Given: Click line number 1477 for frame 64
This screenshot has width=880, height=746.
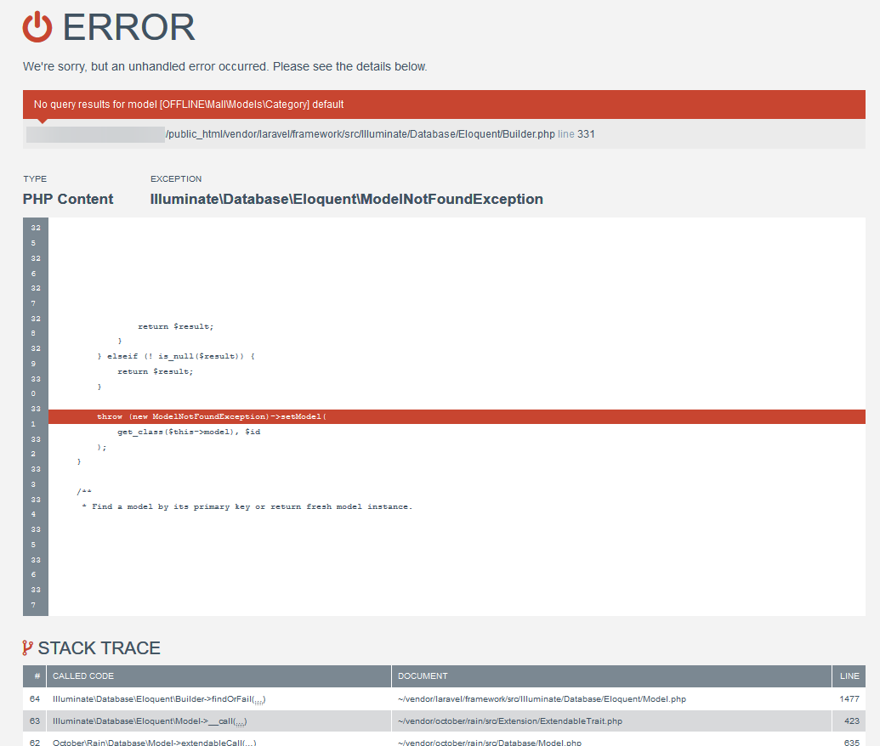Looking at the screenshot, I should point(849,698).
